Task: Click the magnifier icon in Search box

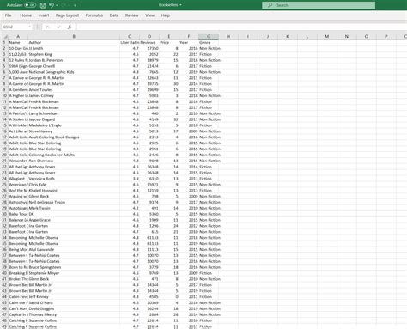Action: pos(270,5)
